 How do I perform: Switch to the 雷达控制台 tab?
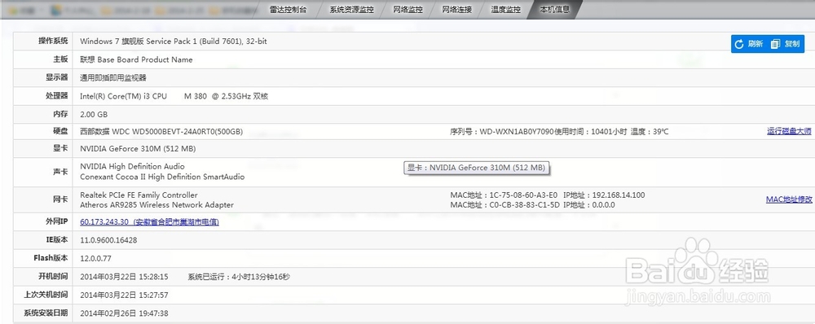(288, 9)
